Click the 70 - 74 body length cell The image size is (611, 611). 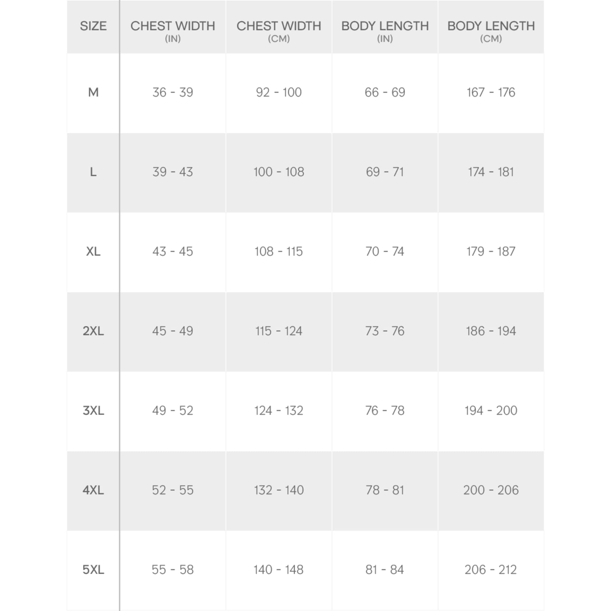tap(385, 252)
